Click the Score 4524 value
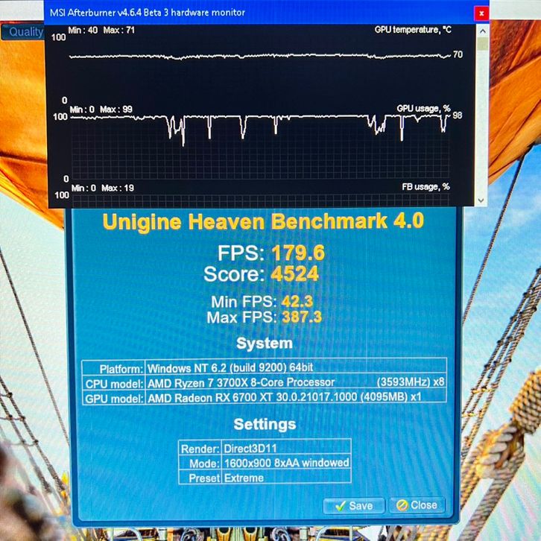This screenshot has width=541, height=541. (294, 273)
